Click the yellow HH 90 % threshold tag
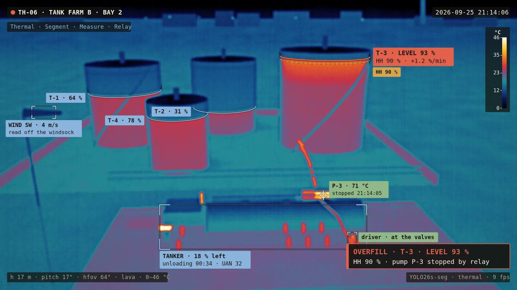The width and height of the screenshot is (517, 290). pyautogui.click(x=387, y=72)
